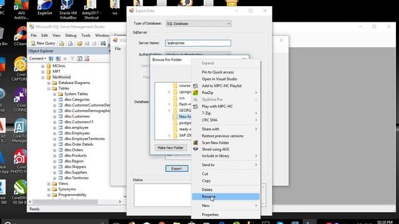Click the Shred using AVG icon
The image size is (399, 224).
(x=195, y=149)
